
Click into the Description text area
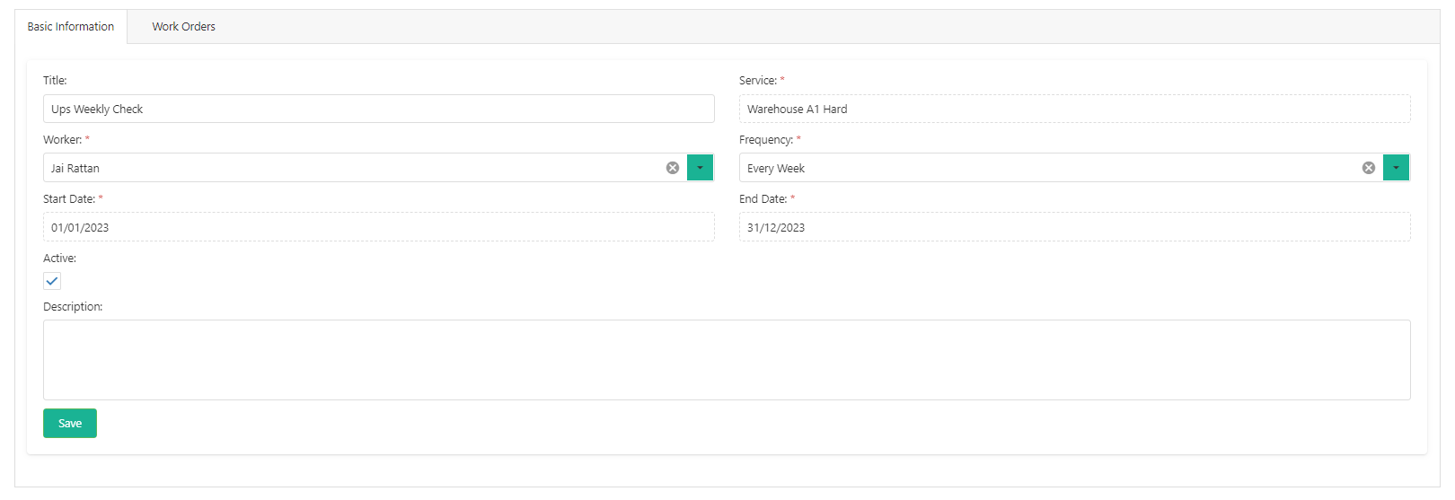[x=727, y=360]
